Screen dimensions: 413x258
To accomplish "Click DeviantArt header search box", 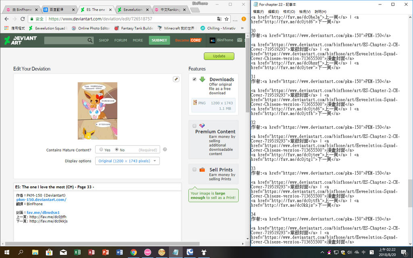I will tap(66, 40).
